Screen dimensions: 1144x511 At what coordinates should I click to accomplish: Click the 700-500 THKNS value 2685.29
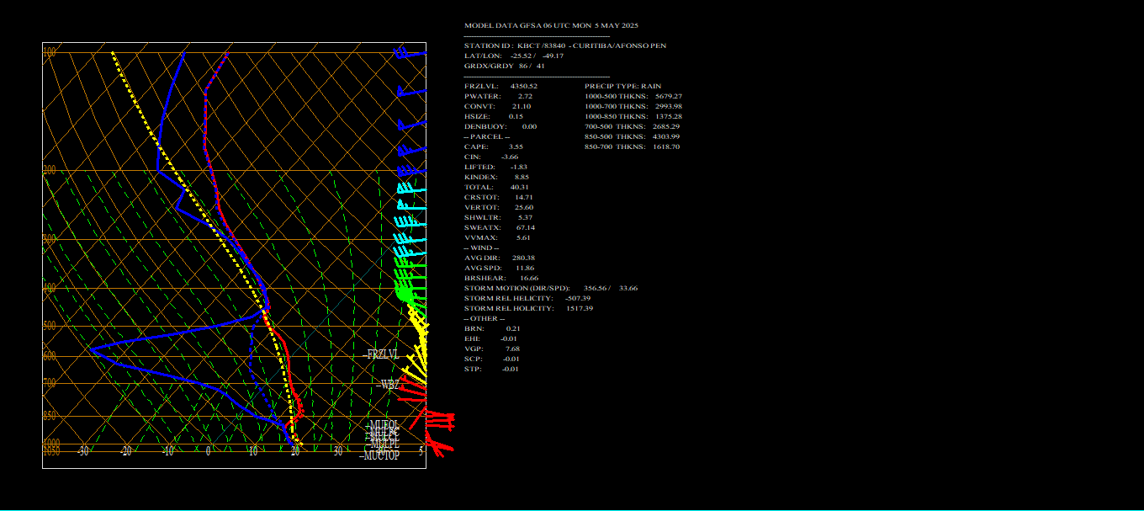pyautogui.click(x=666, y=126)
